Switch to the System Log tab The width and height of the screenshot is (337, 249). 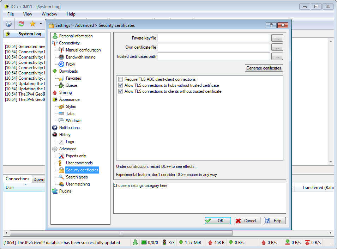[24, 34]
